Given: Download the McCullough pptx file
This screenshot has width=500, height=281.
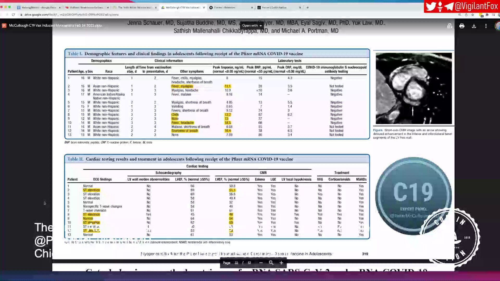Looking at the screenshot, I should point(474,26).
